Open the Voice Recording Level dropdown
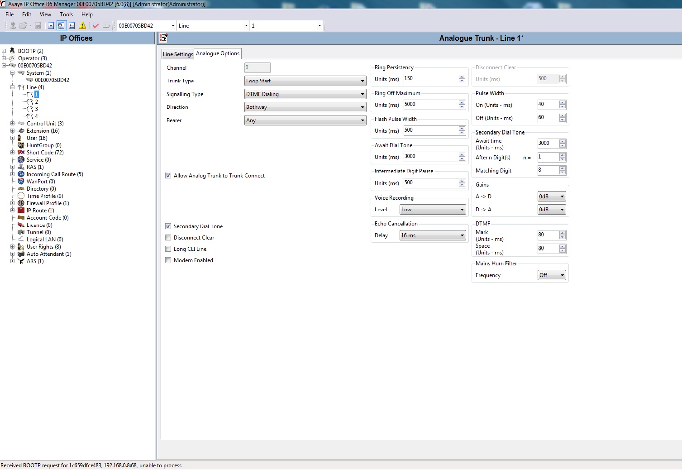 tap(433, 209)
